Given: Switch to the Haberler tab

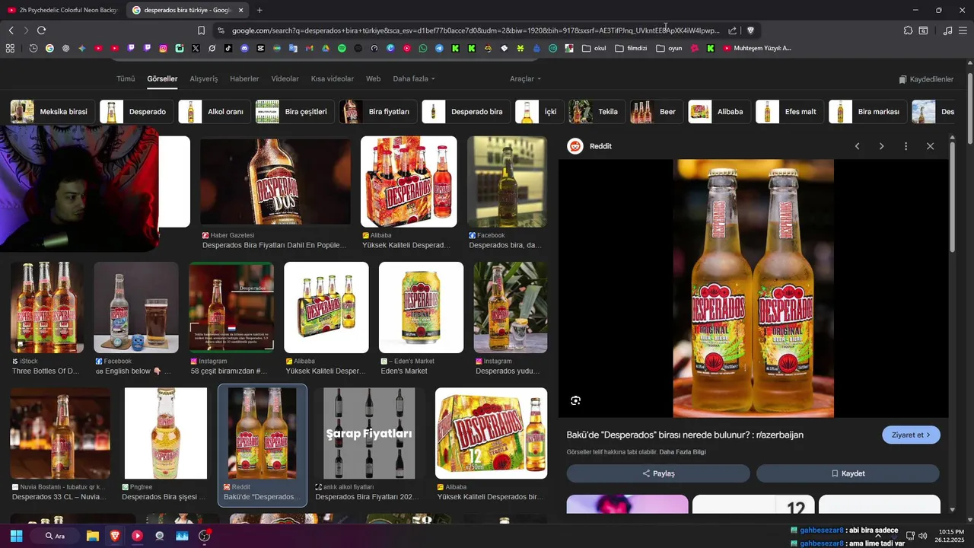Looking at the screenshot, I should click(x=244, y=78).
